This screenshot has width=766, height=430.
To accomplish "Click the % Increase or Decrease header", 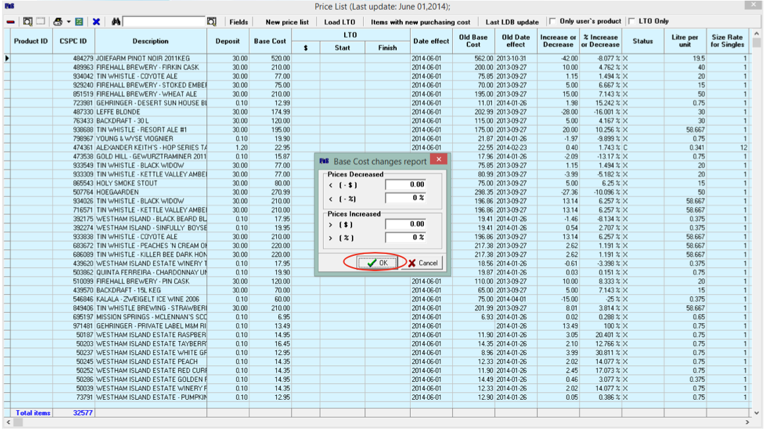I will 601,41.
